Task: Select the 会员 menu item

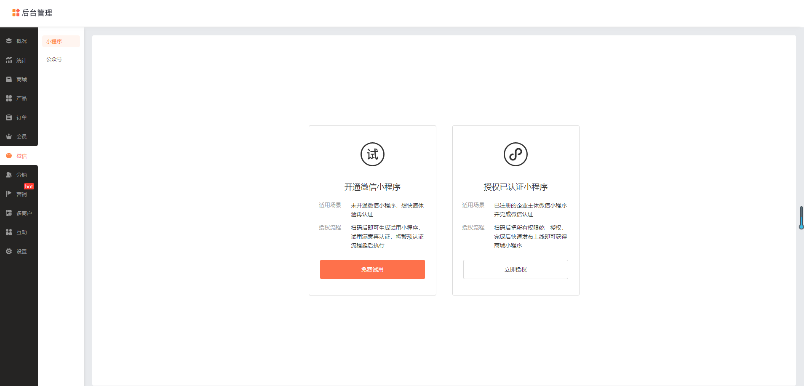Action: pos(19,136)
